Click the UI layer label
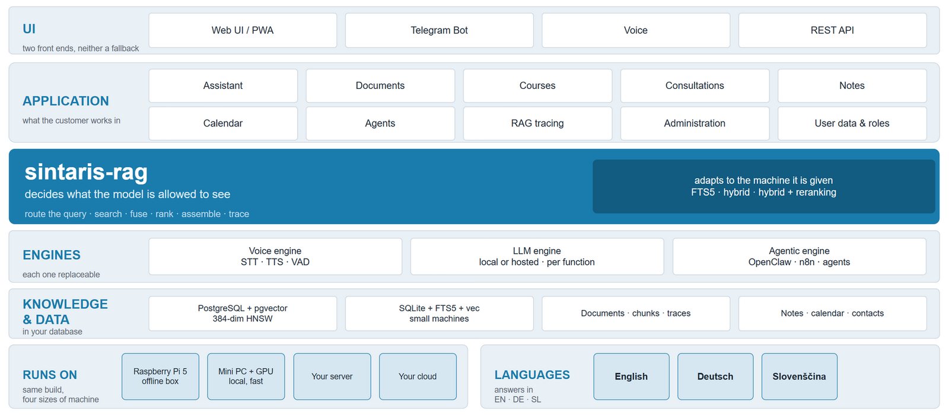The image size is (949, 415). click(29, 29)
